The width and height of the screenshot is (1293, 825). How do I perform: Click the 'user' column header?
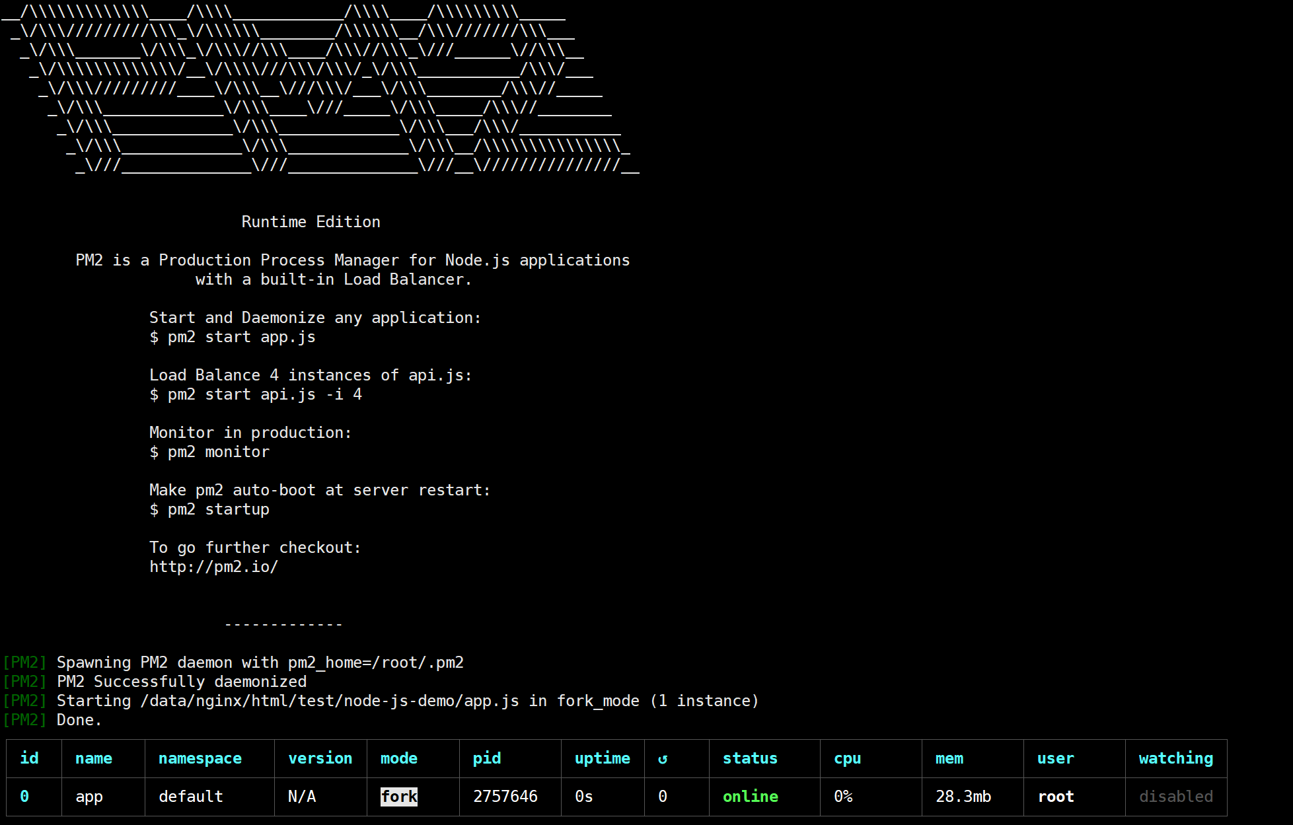click(x=1056, y=758)
